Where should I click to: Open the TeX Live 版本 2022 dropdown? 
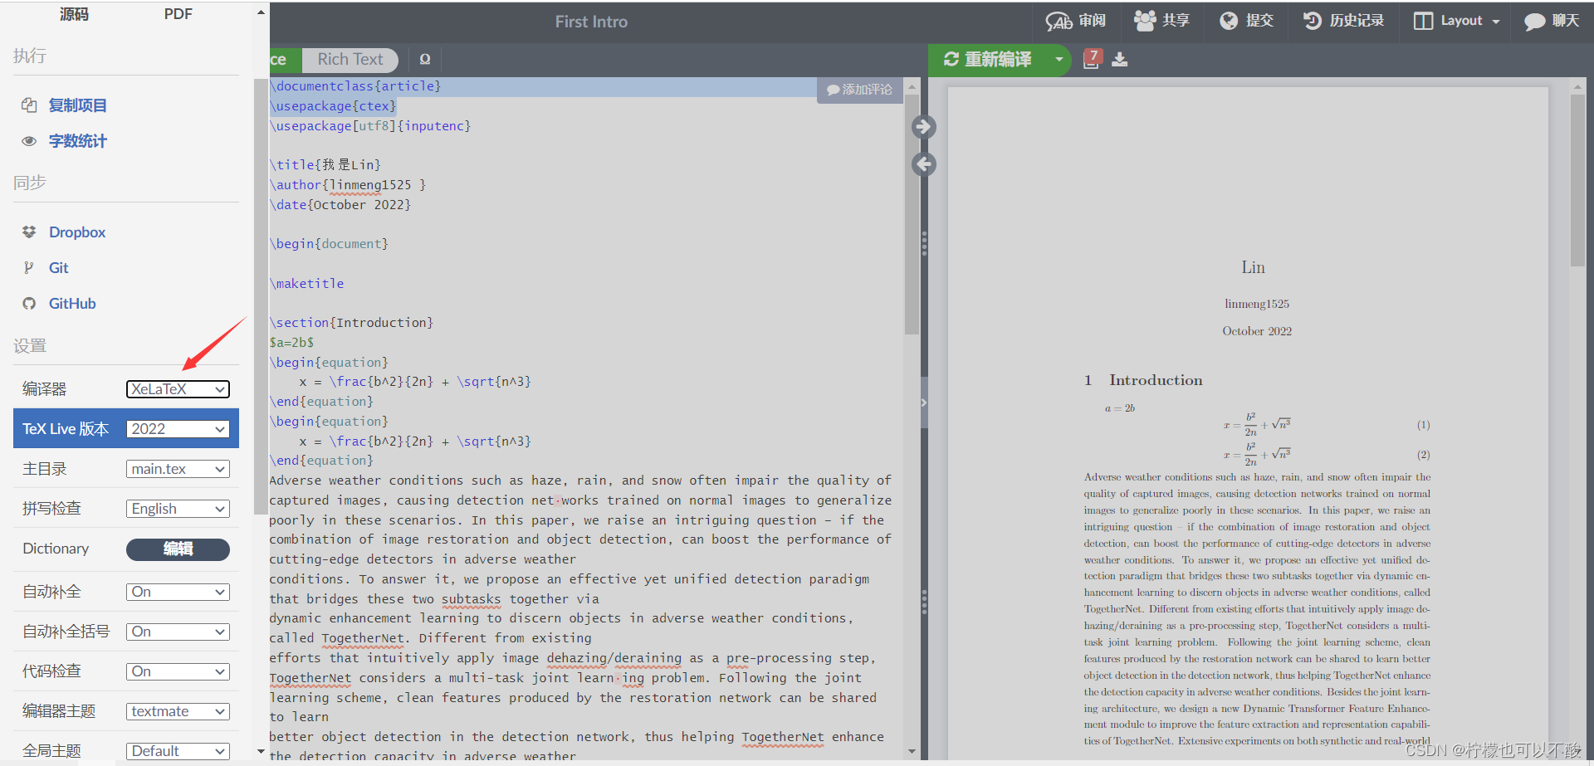pos(178,429)
